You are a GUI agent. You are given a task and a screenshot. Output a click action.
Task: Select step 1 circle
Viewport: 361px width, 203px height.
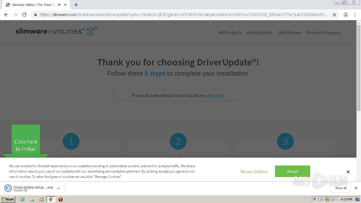pos(71,141)
